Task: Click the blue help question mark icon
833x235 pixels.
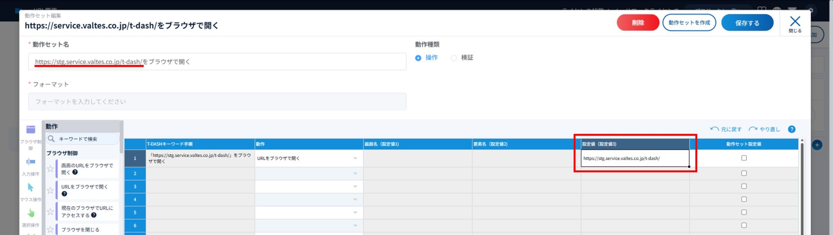Action: pos(791,129)
